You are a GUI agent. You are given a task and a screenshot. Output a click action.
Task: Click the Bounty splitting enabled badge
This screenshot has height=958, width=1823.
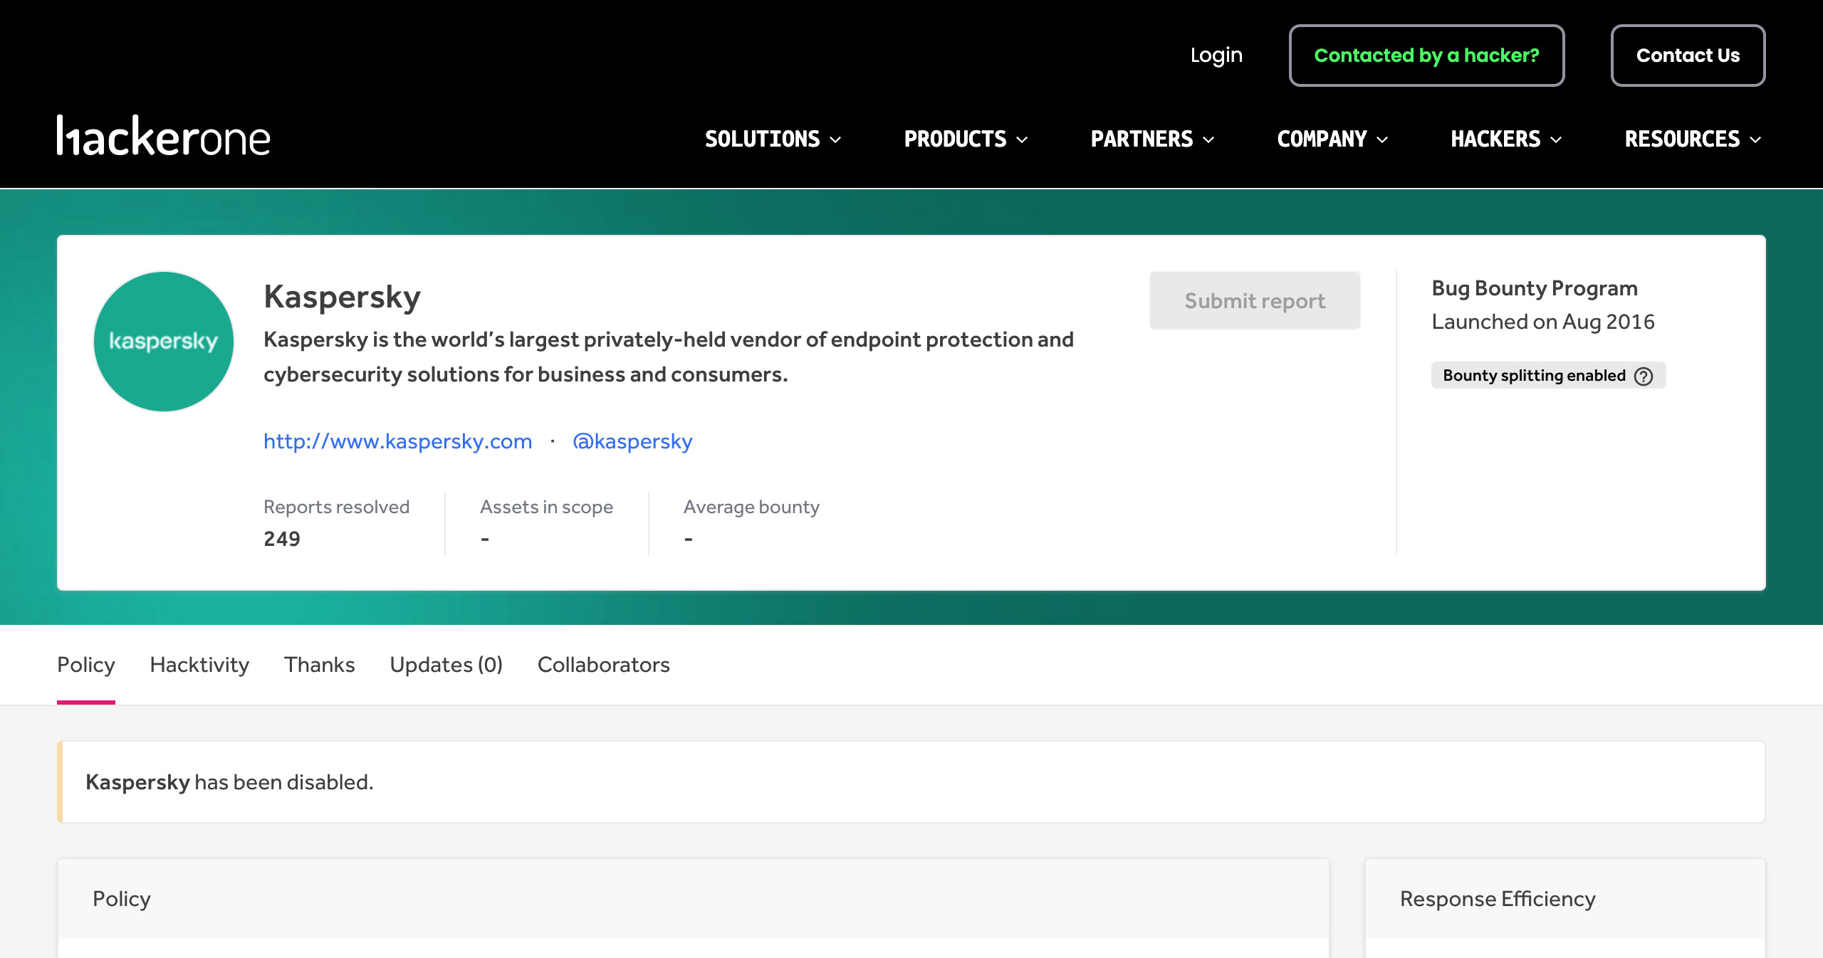coord(1548,376)
